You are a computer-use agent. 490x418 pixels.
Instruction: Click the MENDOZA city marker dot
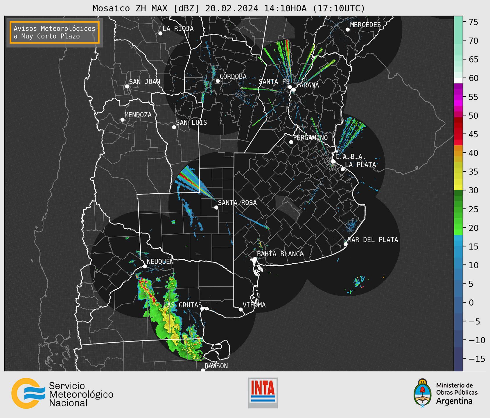click(122, 120)
